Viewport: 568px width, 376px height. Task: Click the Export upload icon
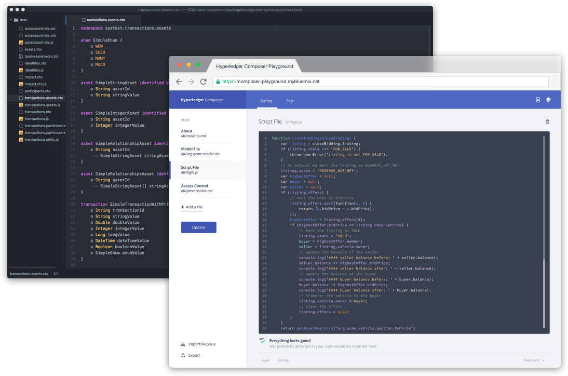click(182, 355)
